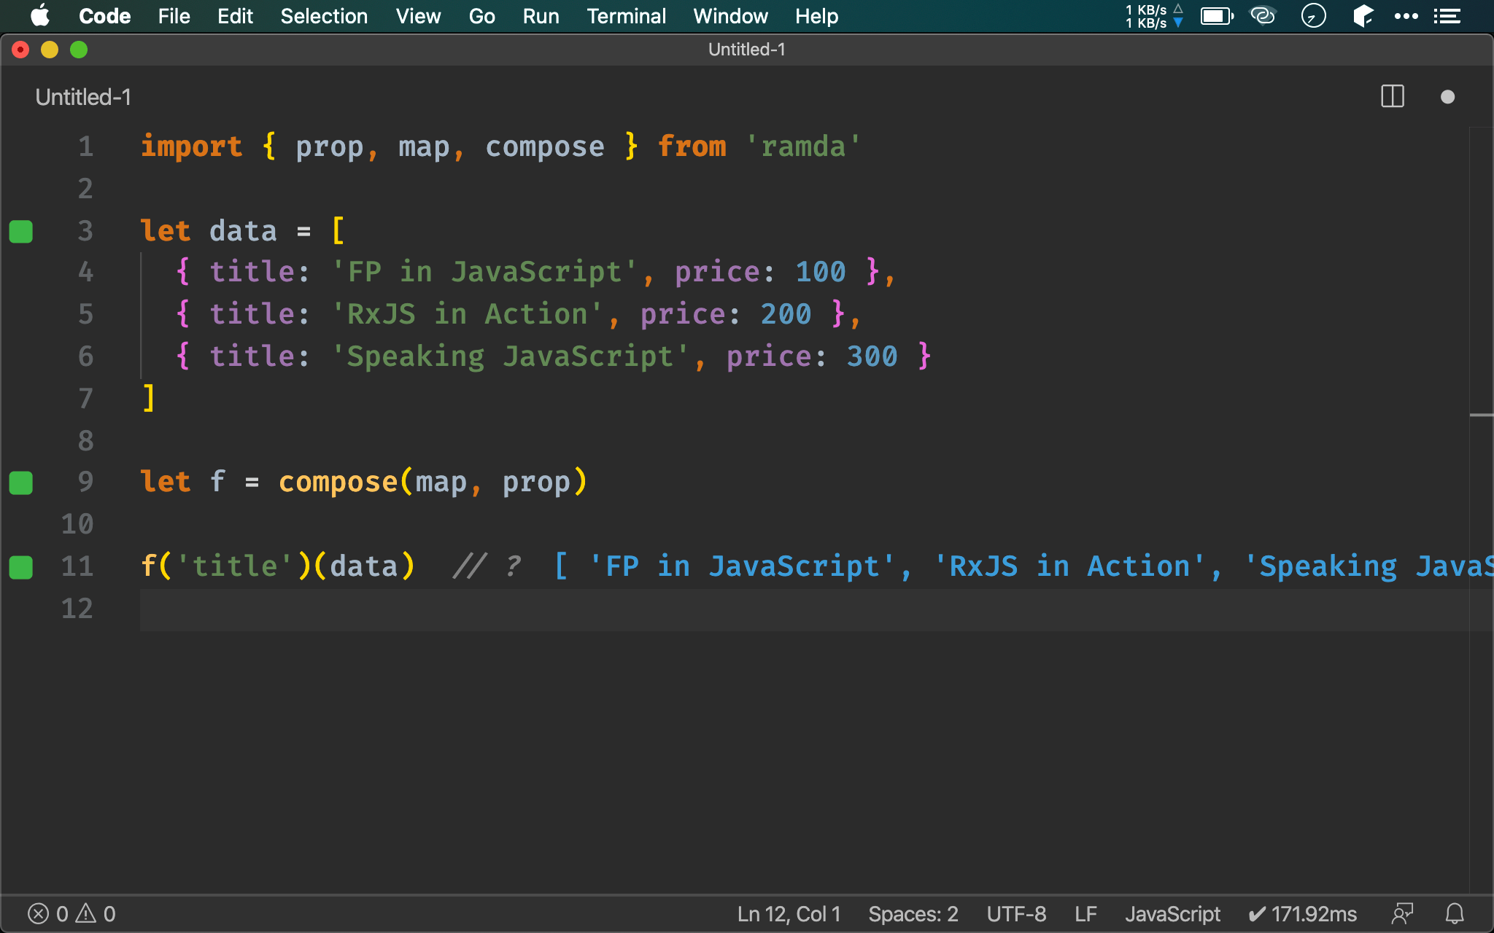Open Spaces: 2 indentation selector
The height and width of the screenshot is (933, 1494).
point(913,913)
